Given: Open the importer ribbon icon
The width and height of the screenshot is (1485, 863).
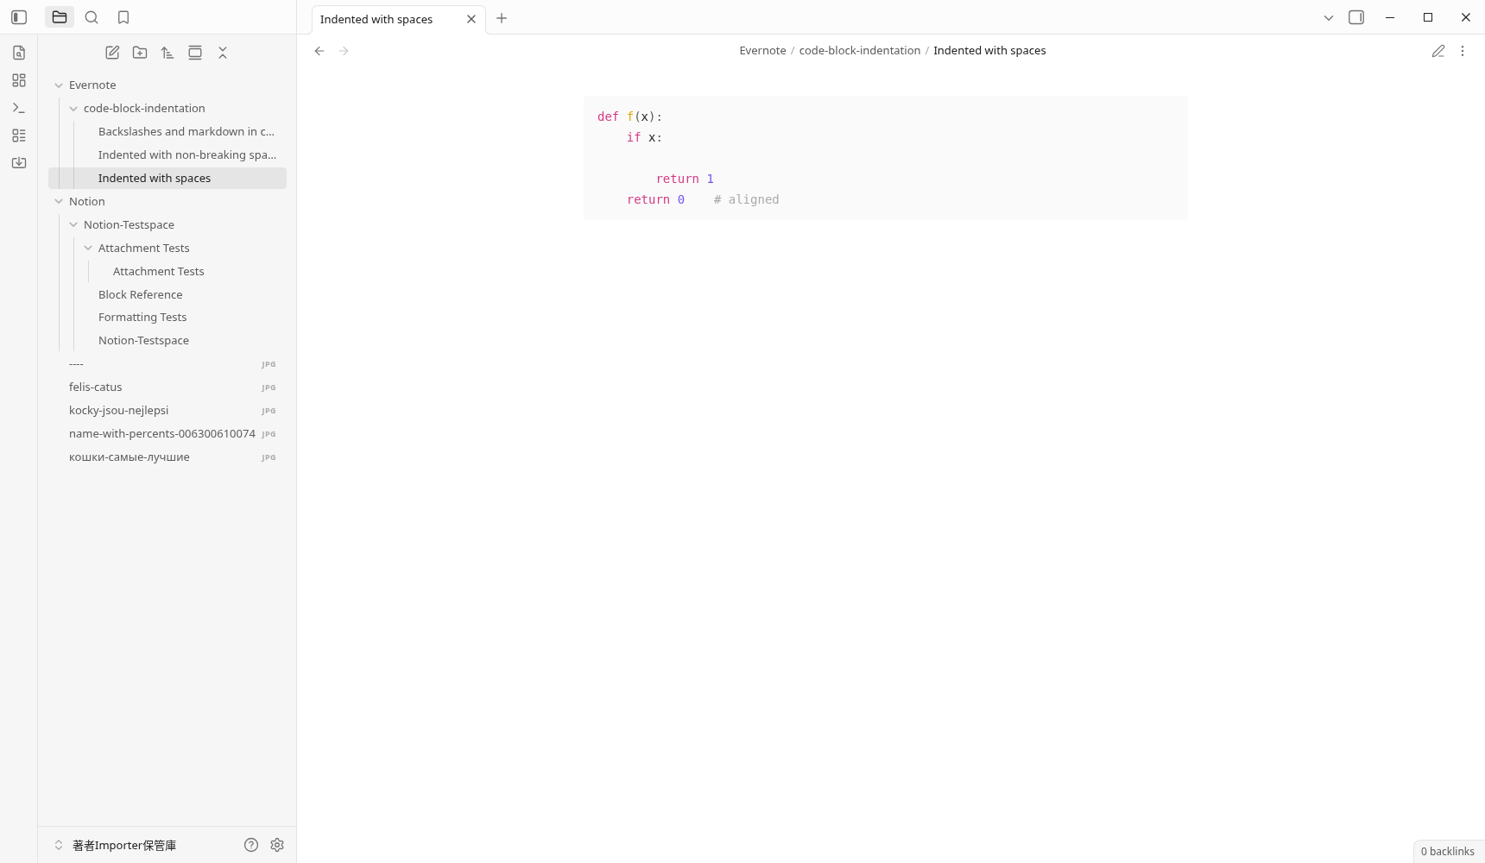Looking at the screenshot, I should [19, 163].
